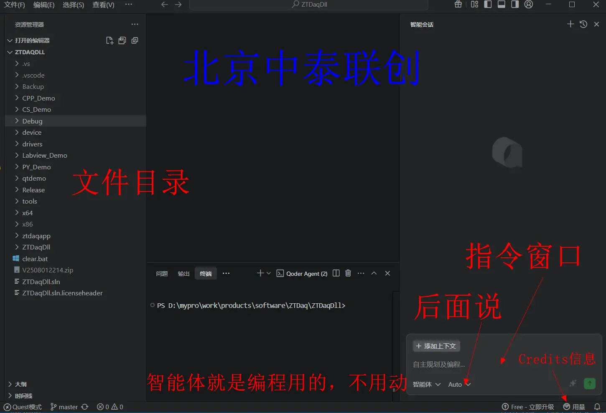The width and height of the screenshot is (606, 413).
Task: Switch to the 输出 tab
Action: 183,273
